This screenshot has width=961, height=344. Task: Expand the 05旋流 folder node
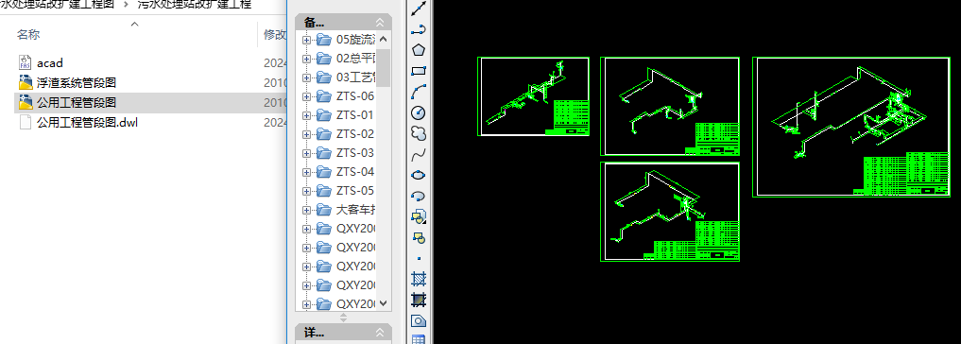[x=306, y=40]
